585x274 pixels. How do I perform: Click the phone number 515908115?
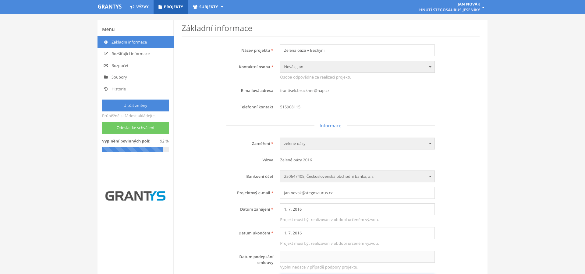(290, 107)
